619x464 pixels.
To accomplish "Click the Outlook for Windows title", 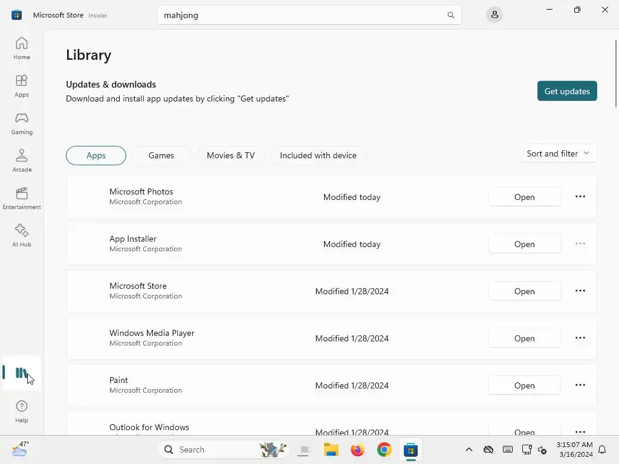I will coord(149,427).
